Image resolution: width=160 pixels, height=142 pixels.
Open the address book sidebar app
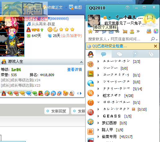click(x=91, y=74)
